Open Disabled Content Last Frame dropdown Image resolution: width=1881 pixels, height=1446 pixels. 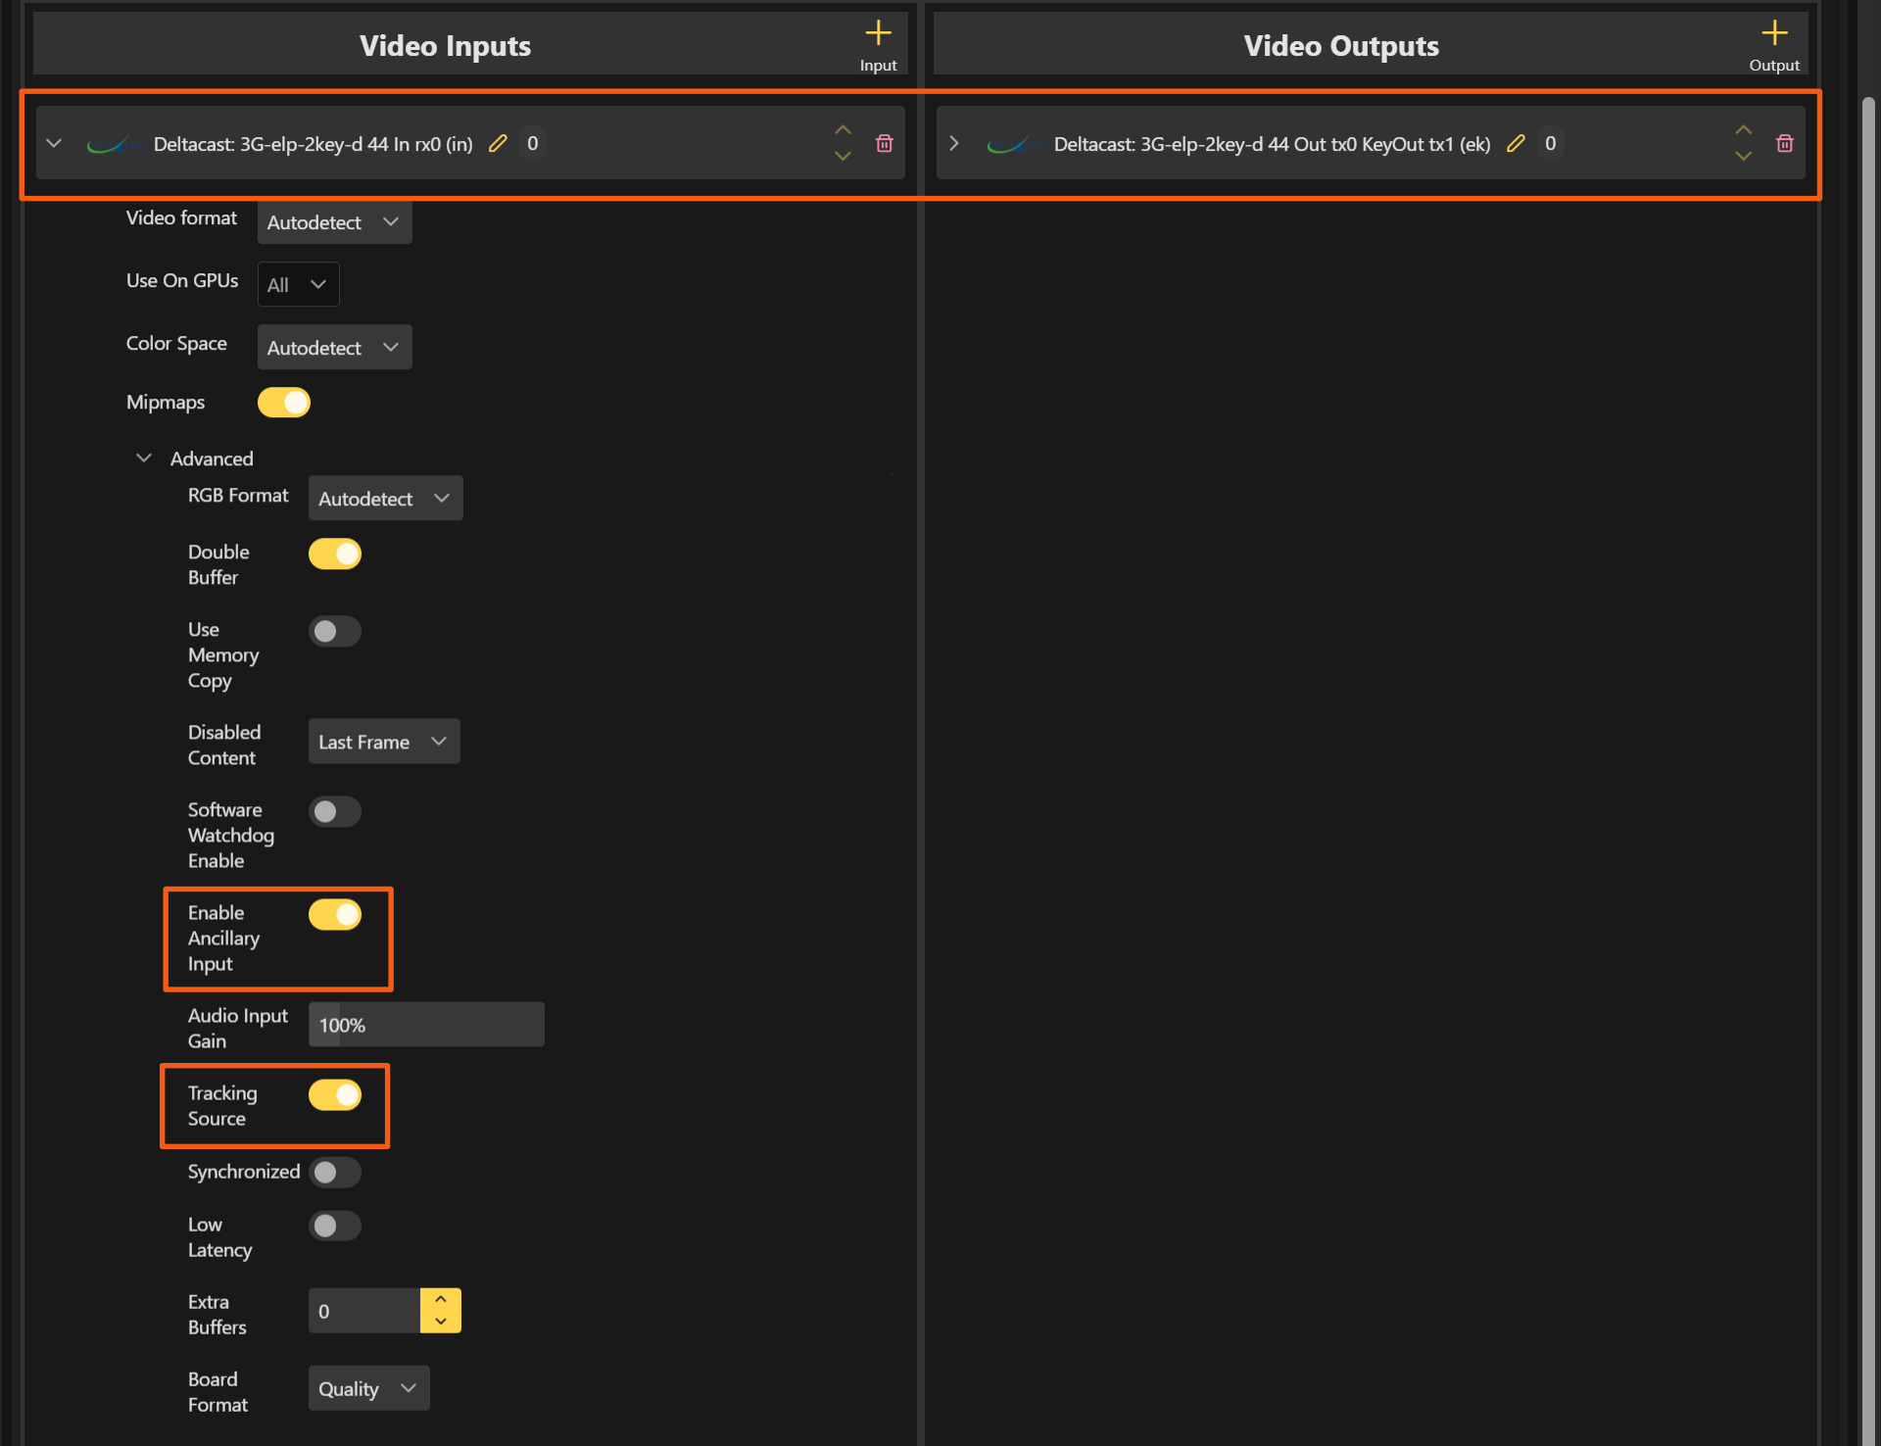[383, 742]
